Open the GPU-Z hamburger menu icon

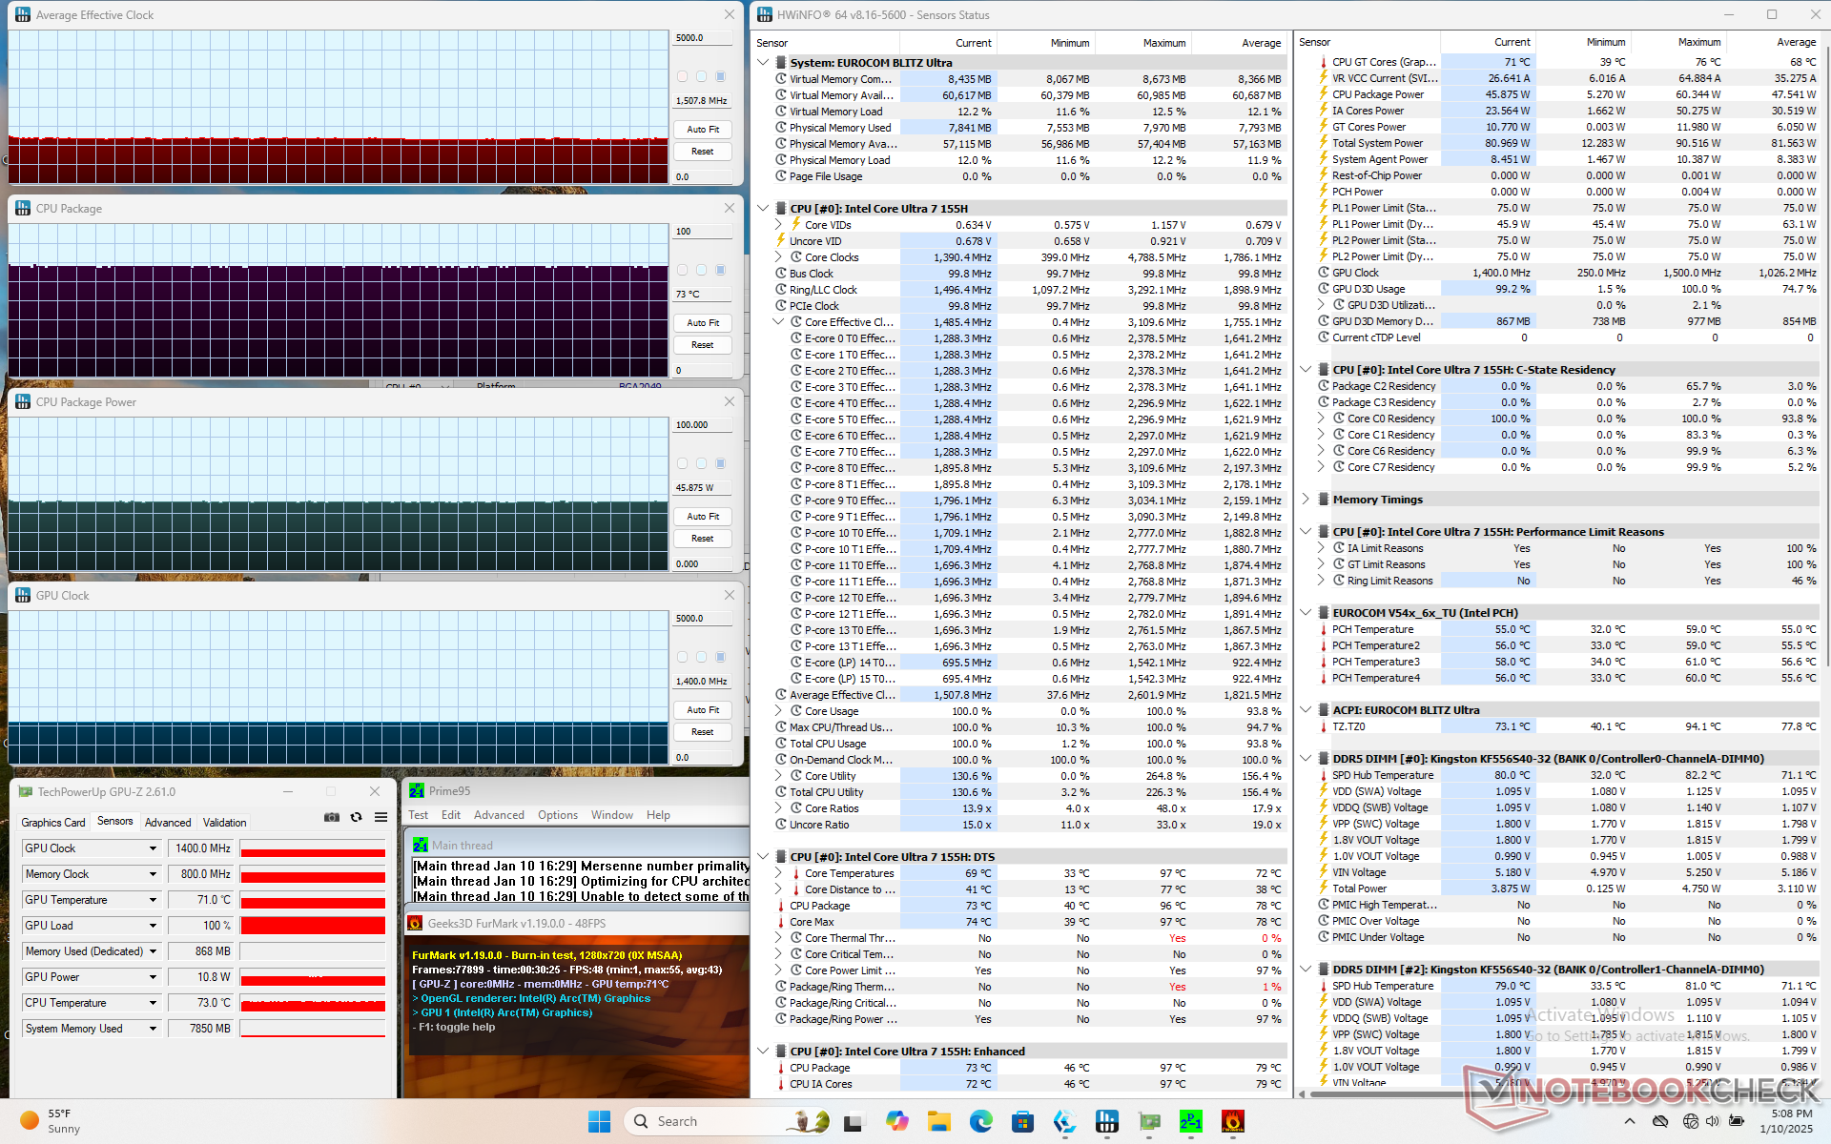381,817
